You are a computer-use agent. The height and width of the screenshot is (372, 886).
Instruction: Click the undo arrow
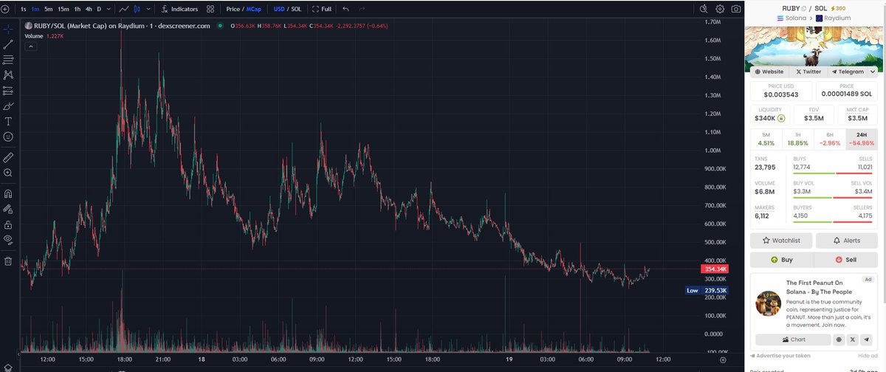(x=346, y=9)
